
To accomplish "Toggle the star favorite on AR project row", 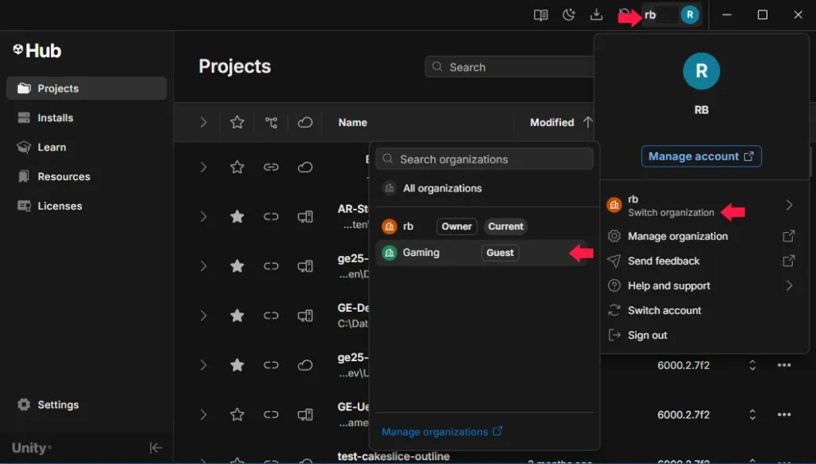I will [x=237, y=216].
